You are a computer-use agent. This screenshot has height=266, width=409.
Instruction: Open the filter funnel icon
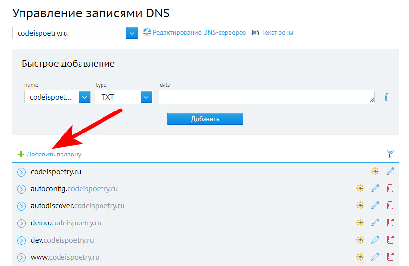click(390, 154)
